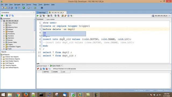The height and width of the screenshot is (97, 172).
Task: Click the Run Script icon
Action: tap(41, 16)
